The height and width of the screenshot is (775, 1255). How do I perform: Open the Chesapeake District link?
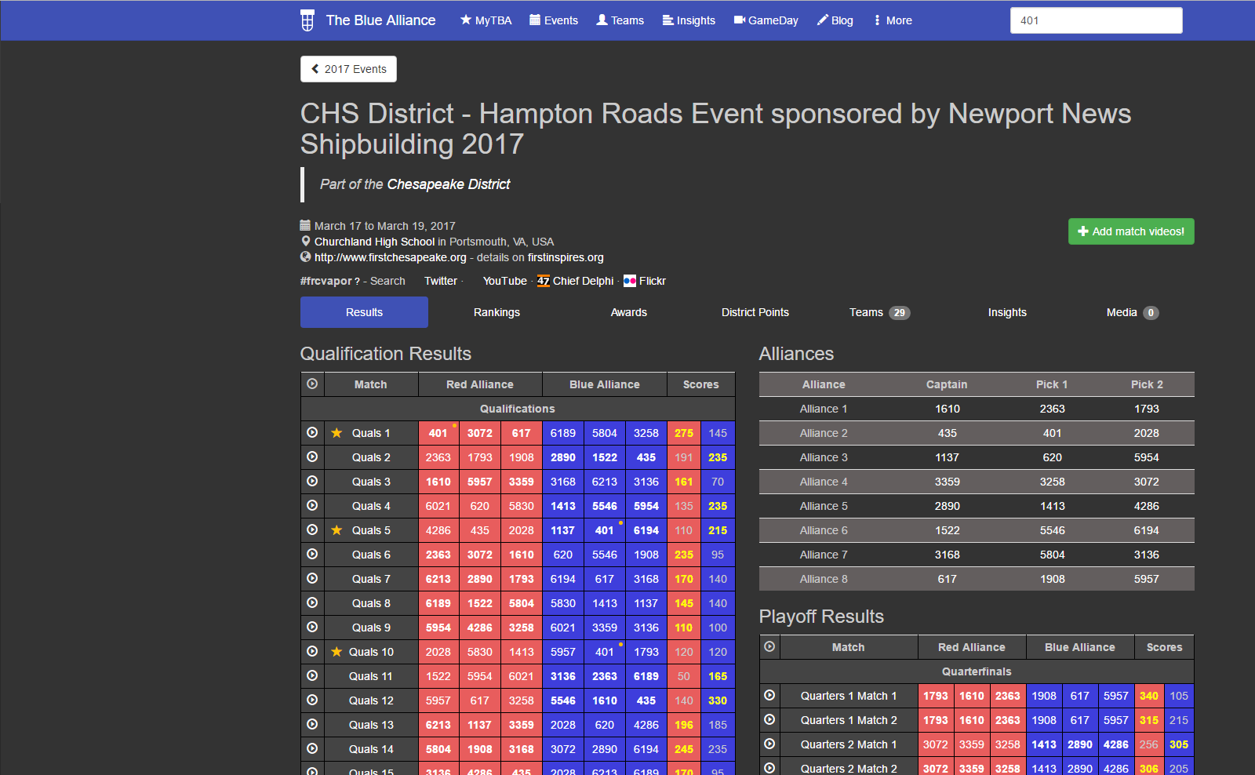tap(448, 184)
